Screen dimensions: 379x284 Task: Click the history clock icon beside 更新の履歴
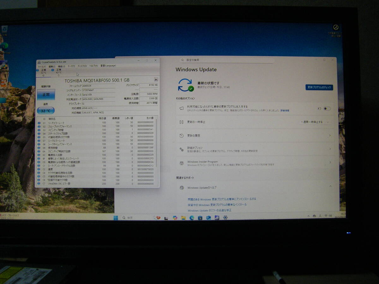(182, 136)
